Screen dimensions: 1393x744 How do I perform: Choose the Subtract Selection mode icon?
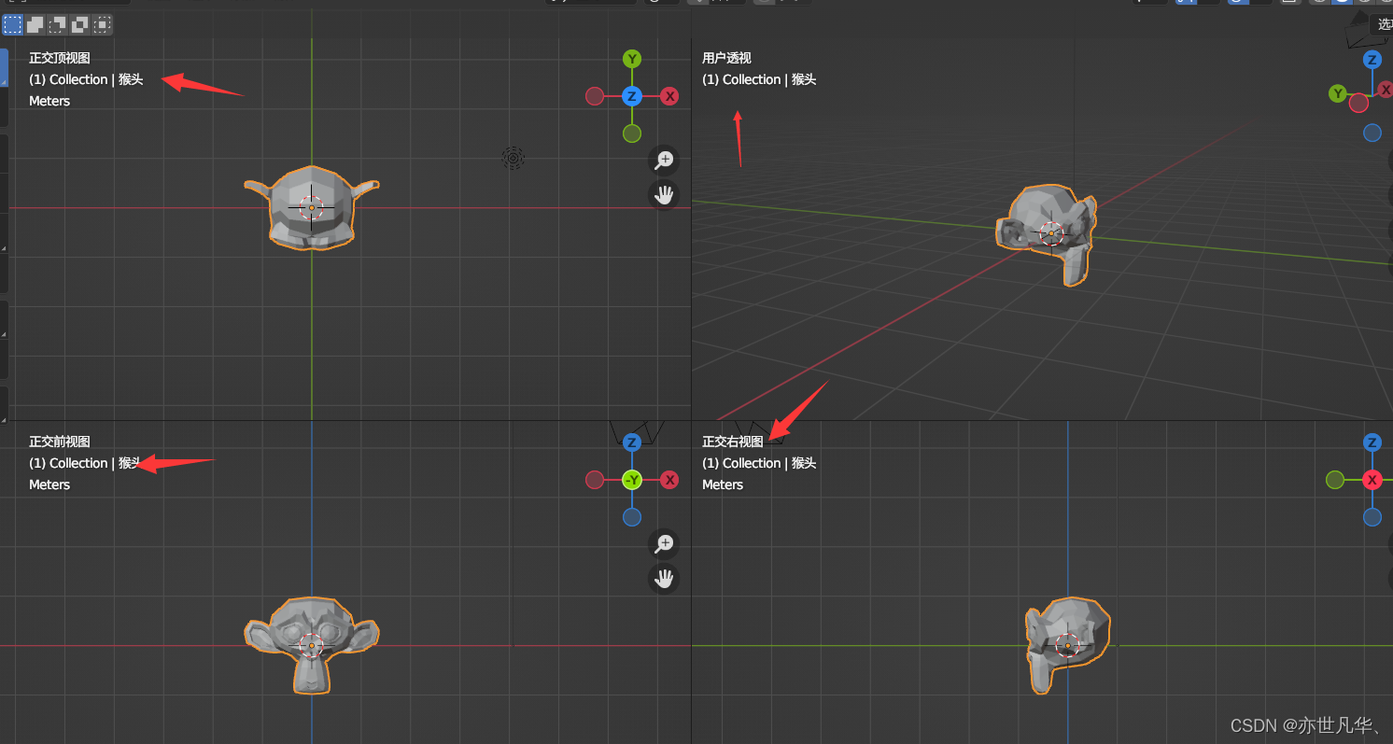(57, 24)
